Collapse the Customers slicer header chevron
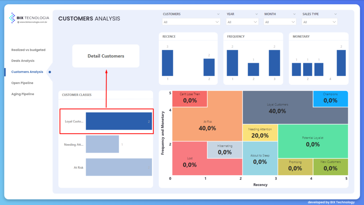This screenshot has width=364, height=205. 218,14
